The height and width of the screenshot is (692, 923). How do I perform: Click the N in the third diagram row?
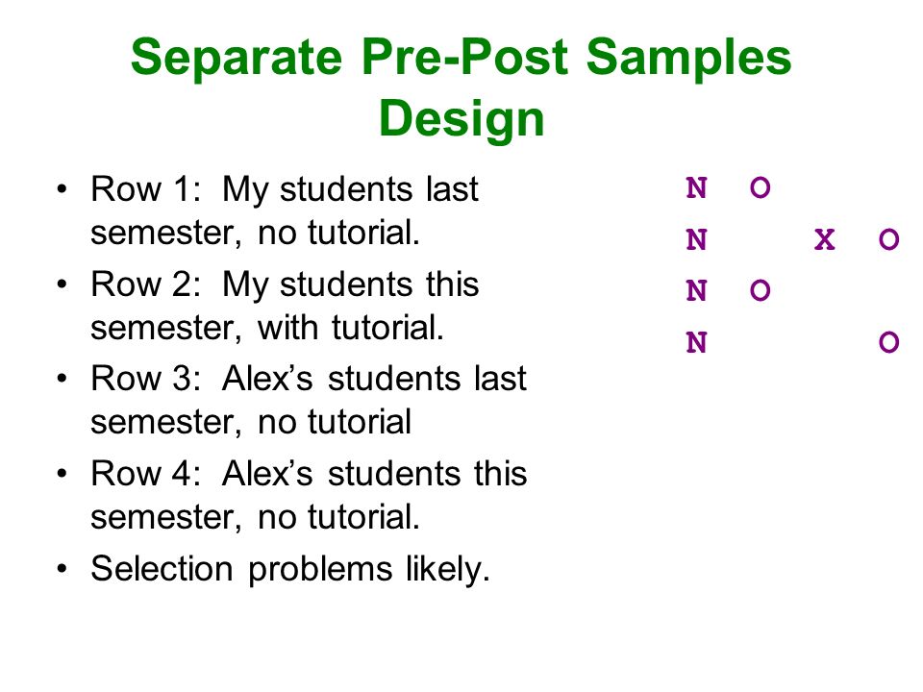coord(696,290)
